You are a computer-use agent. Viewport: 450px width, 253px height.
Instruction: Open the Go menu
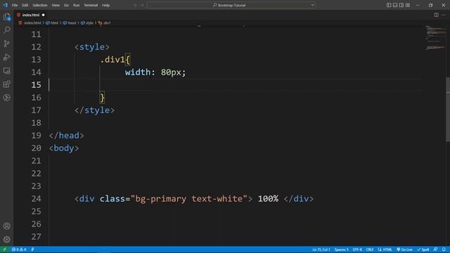pos(66,5)
